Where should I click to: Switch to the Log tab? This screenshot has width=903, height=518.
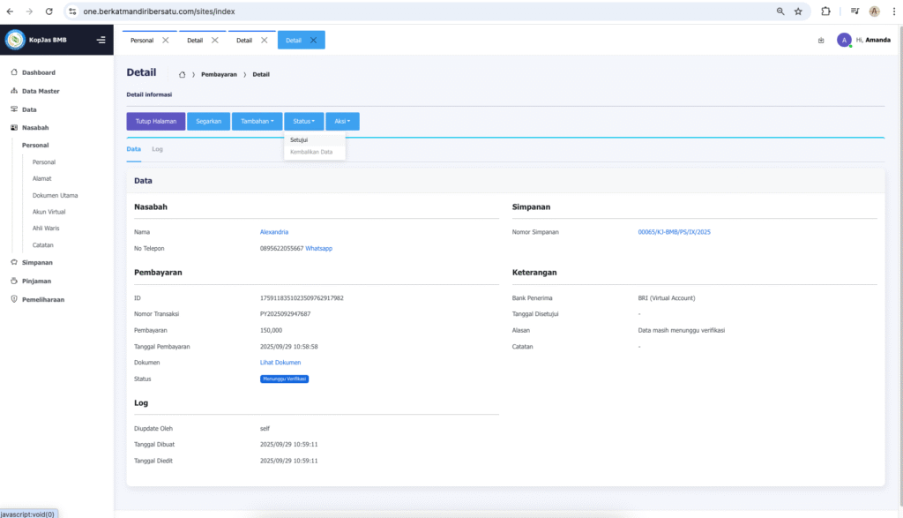[157, 149]
